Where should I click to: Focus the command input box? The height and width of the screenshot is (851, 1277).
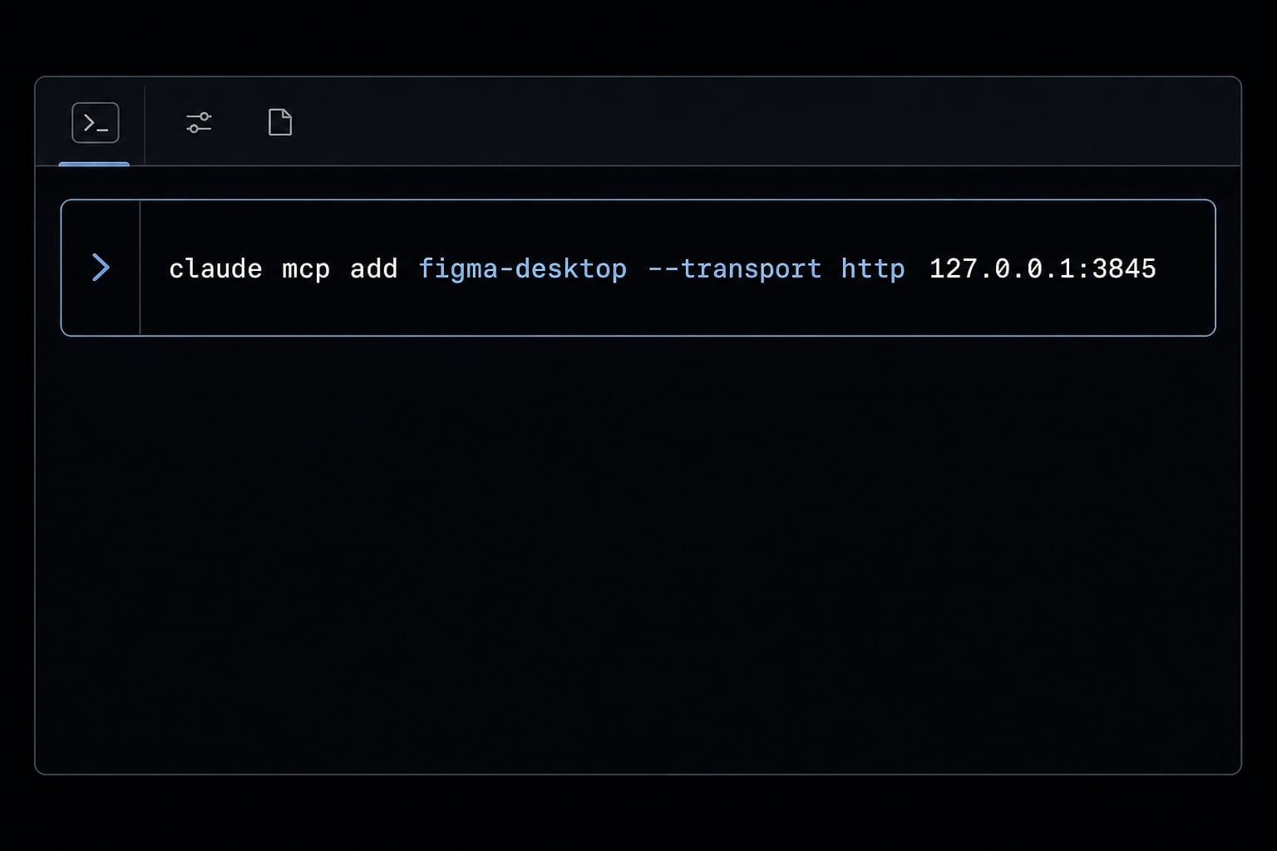638,268
